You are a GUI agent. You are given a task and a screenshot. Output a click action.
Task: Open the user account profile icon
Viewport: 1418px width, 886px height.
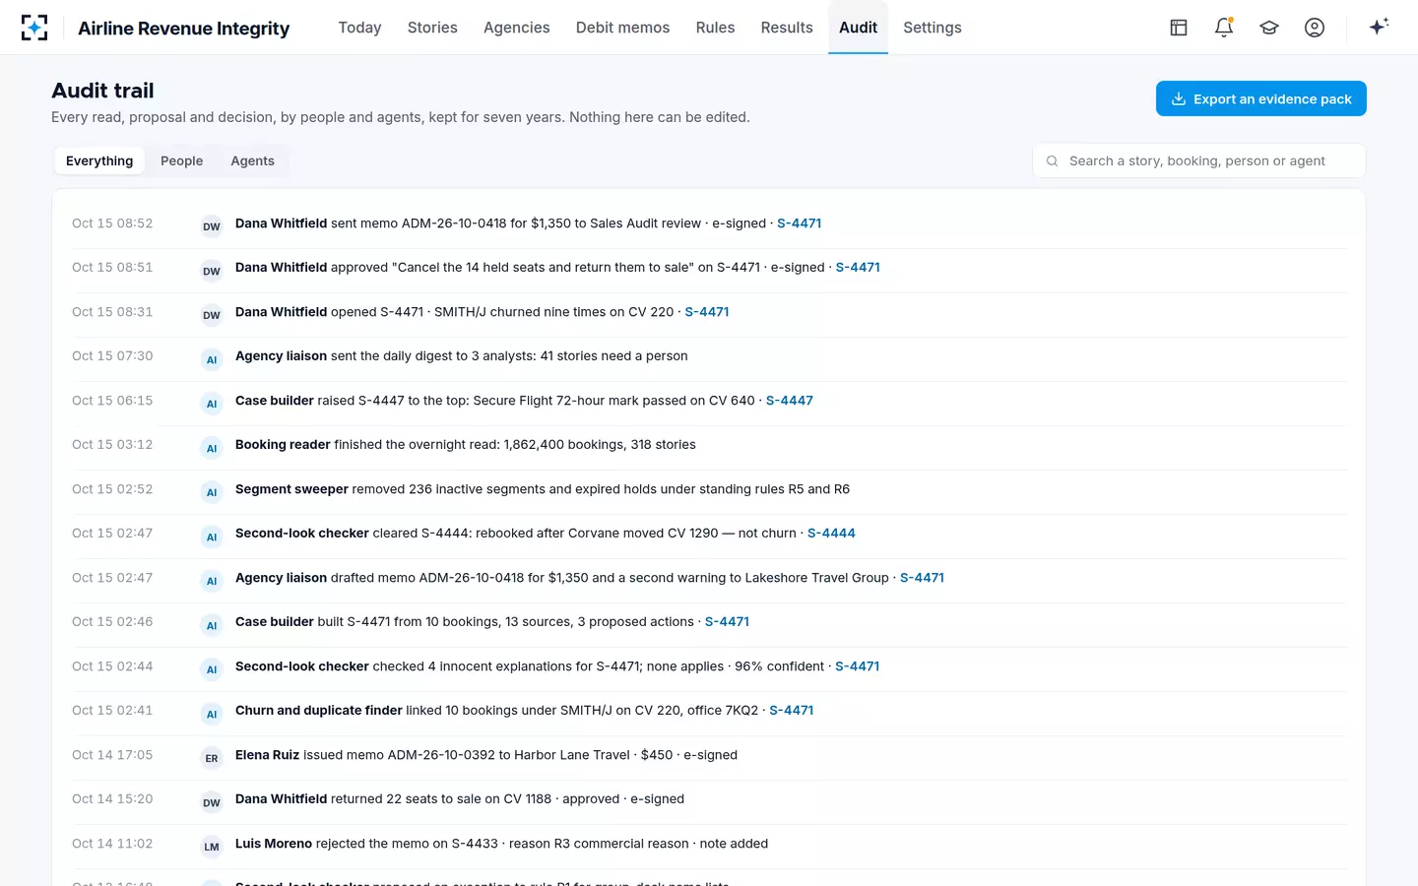pyautogui.click(x=1315, y=28)
